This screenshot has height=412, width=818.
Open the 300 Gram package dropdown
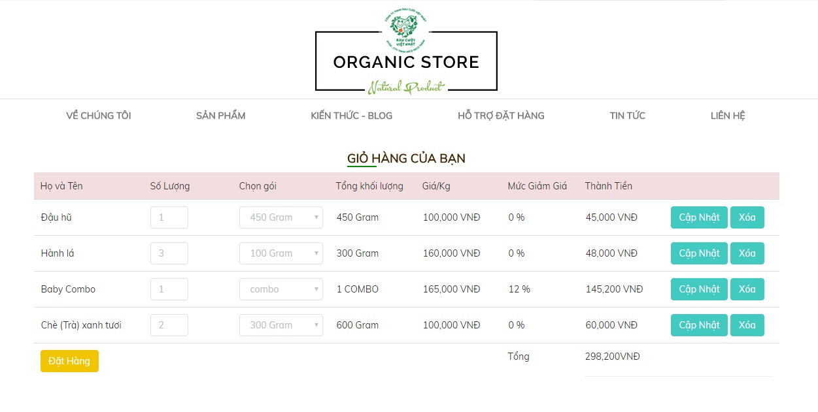[x=281, y=325]
